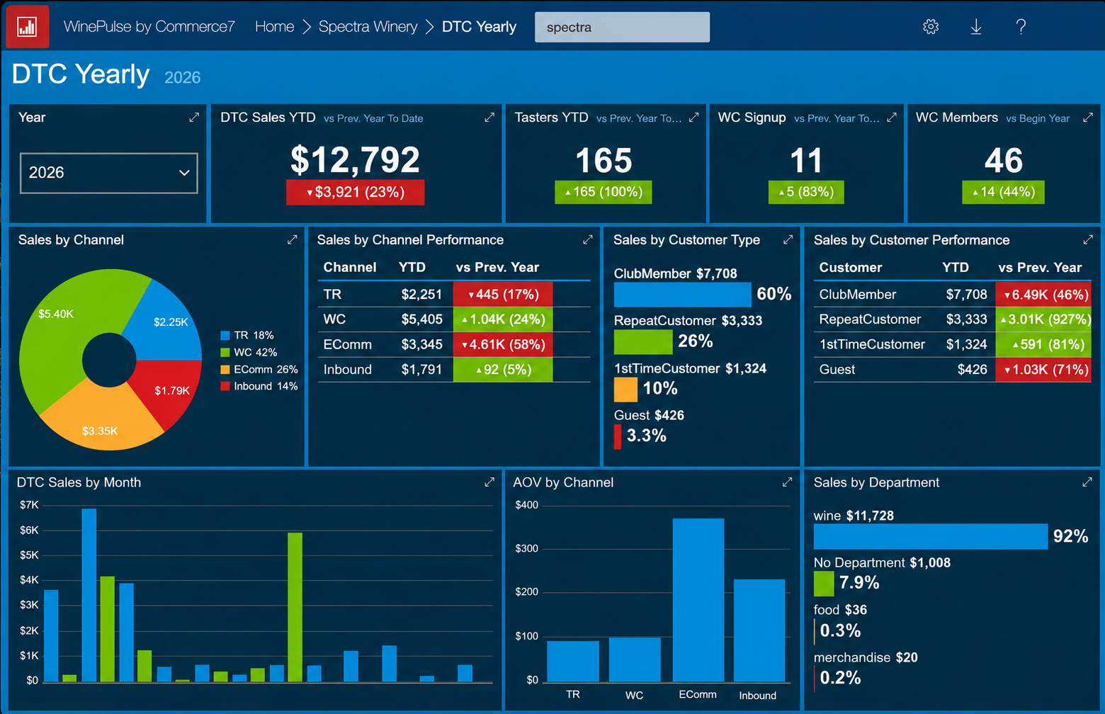Expand the DTC Sales by Month panel
The height and width of the screenshot is (714, 1105).
coord(489,482)
